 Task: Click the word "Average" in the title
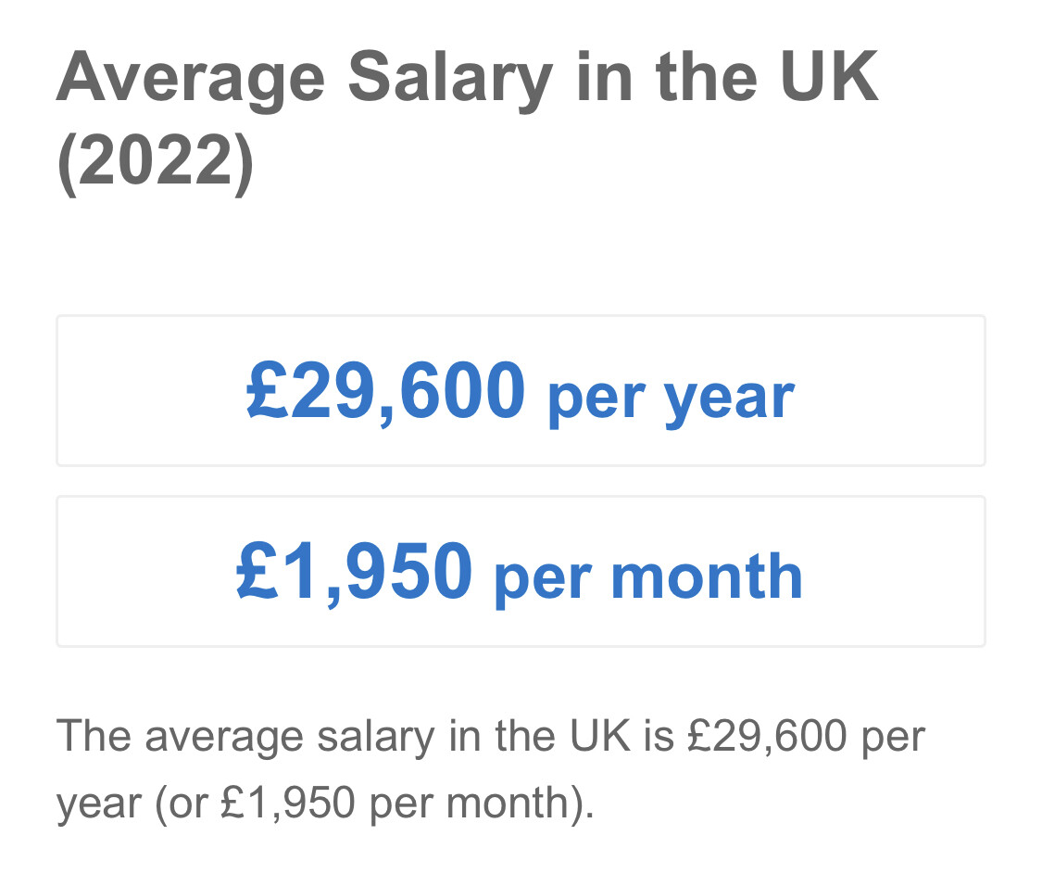pyautogui.click(x=191, y=82)
